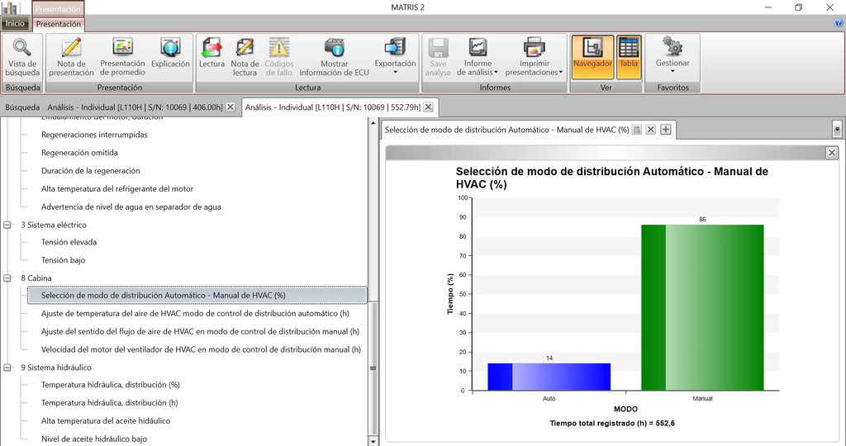Click Nota de presentación icon
This screenshot has width=846, height=446.
71,49
